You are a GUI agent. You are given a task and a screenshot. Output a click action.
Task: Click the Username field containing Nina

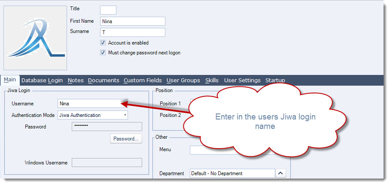pyautogui.click(x=92, y=104)
